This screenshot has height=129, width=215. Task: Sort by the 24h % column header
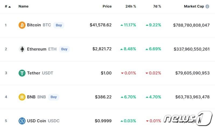point(131,6)
